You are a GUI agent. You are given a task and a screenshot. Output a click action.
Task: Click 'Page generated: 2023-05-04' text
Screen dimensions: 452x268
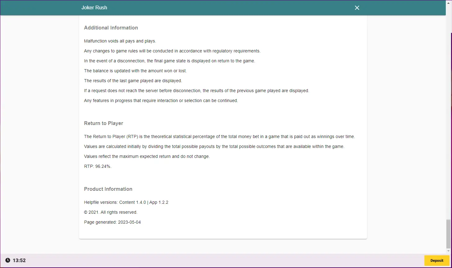[x=112, y=222]
